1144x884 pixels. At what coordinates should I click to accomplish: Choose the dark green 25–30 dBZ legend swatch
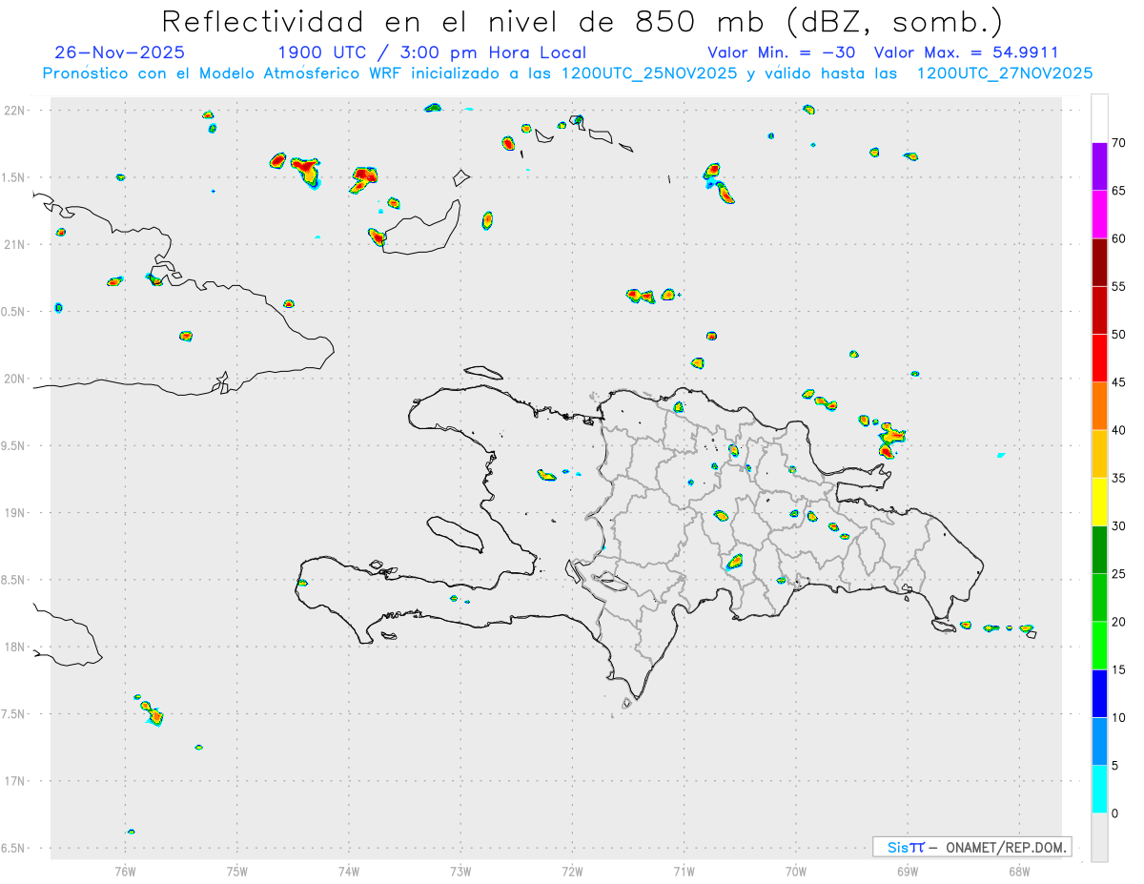(x=1099, y=550)
